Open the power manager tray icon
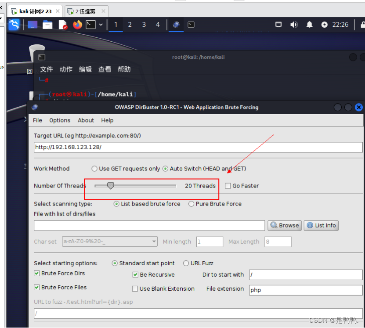Screen dimensions: 365x328 coord(324,25)
